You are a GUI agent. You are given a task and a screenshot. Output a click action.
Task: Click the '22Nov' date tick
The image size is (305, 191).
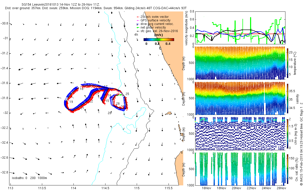pos(251,188)
